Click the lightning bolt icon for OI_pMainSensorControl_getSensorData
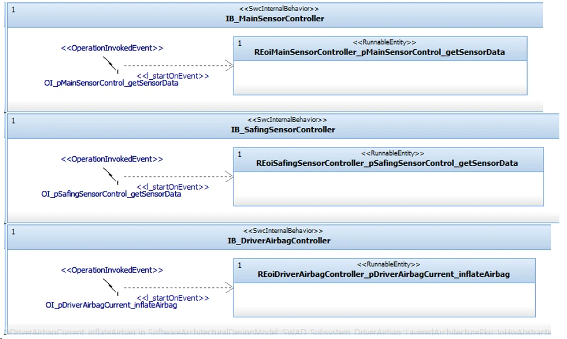Viewport: 567px width, 339px height. pos(111,63)
